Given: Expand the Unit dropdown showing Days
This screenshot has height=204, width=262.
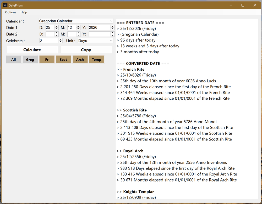Looking at the screenshot, I should click(111, 41).
